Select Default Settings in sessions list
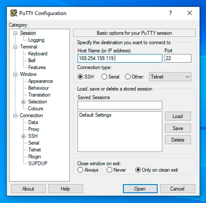 [x=95, y=115]
